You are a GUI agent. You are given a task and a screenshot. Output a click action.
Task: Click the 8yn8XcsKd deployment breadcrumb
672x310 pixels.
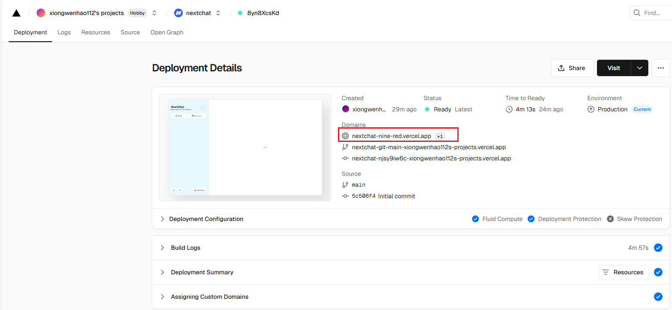tap(263, 13)
